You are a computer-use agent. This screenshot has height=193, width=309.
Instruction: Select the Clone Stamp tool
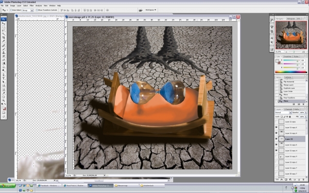[x=4, y=52]
